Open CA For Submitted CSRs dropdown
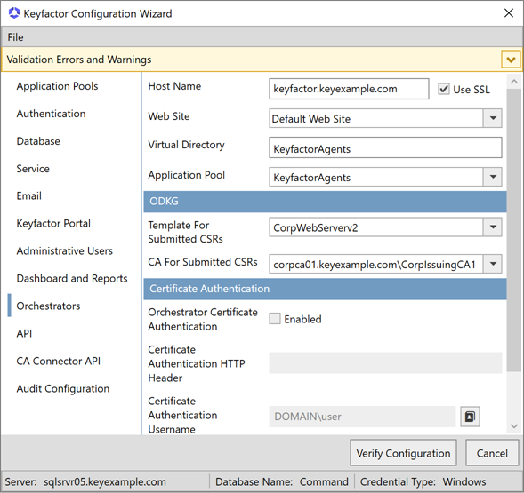Image resolution: width=524 pixels, height=493 pixels. click(x=493, y=264)
